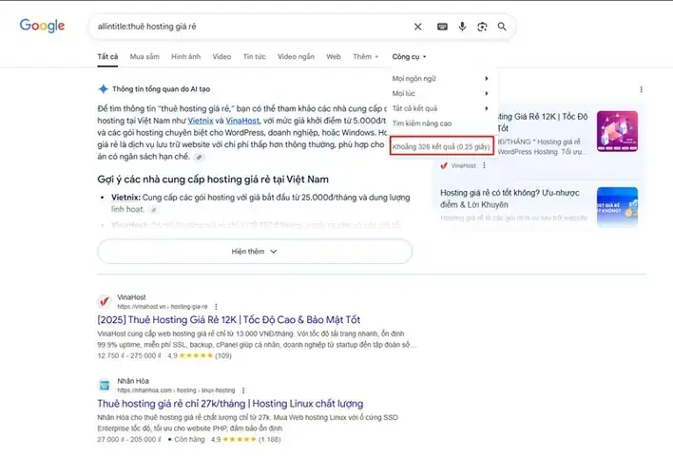Switch to the 'Hình ảnh' tab
This screenshot has height=456, width=673.
(x=185, y=57)
